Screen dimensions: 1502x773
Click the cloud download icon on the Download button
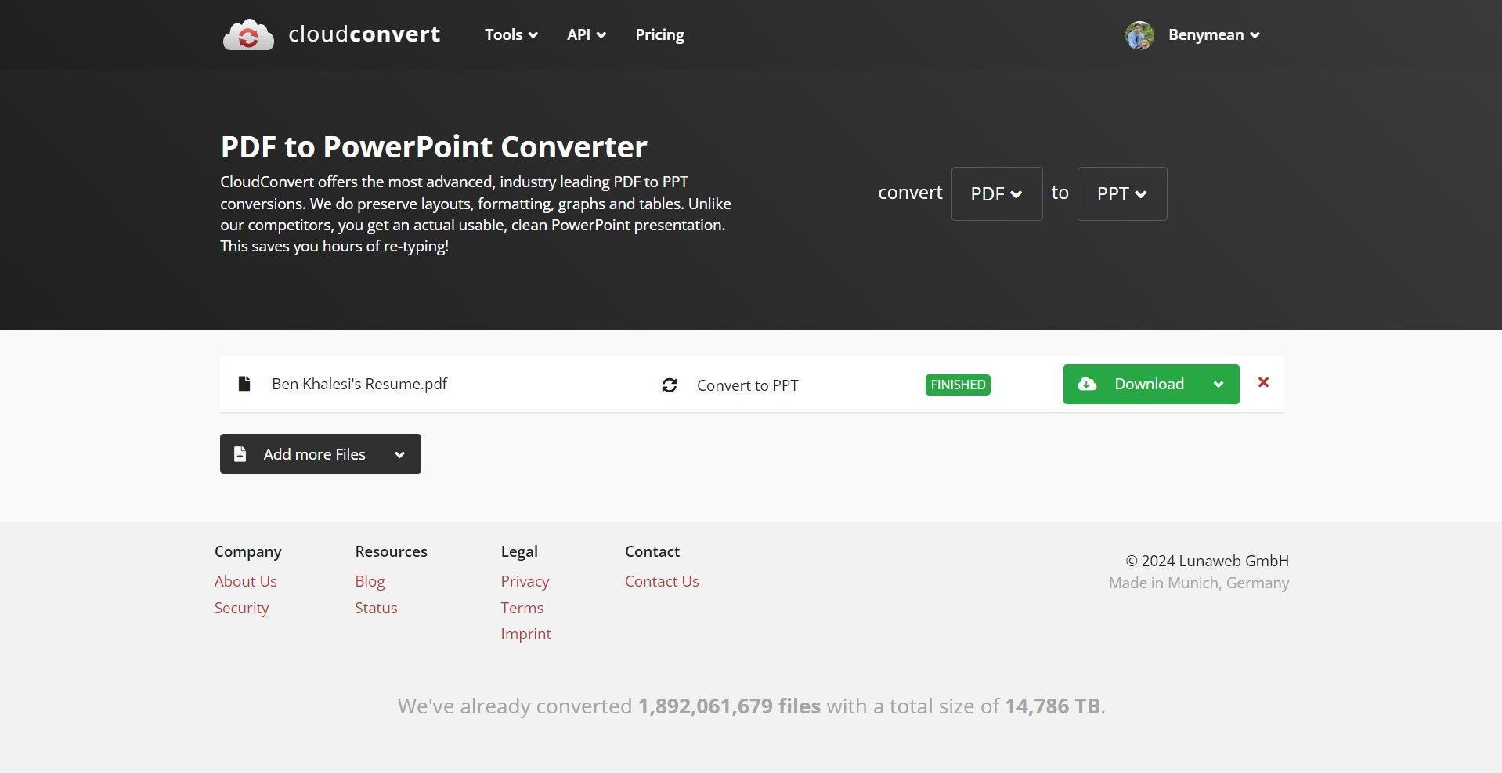pos(1088,384)
